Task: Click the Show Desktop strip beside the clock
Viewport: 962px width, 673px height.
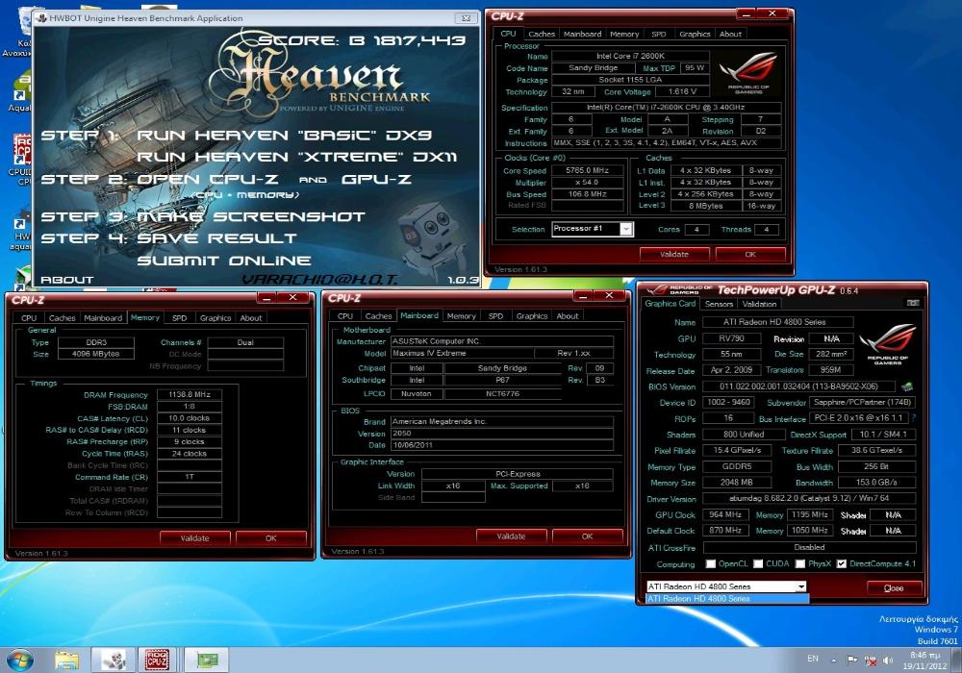Action: [957, 661]
